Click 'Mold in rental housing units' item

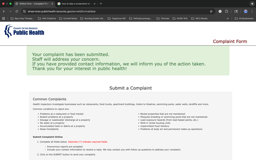click(155, 123)
